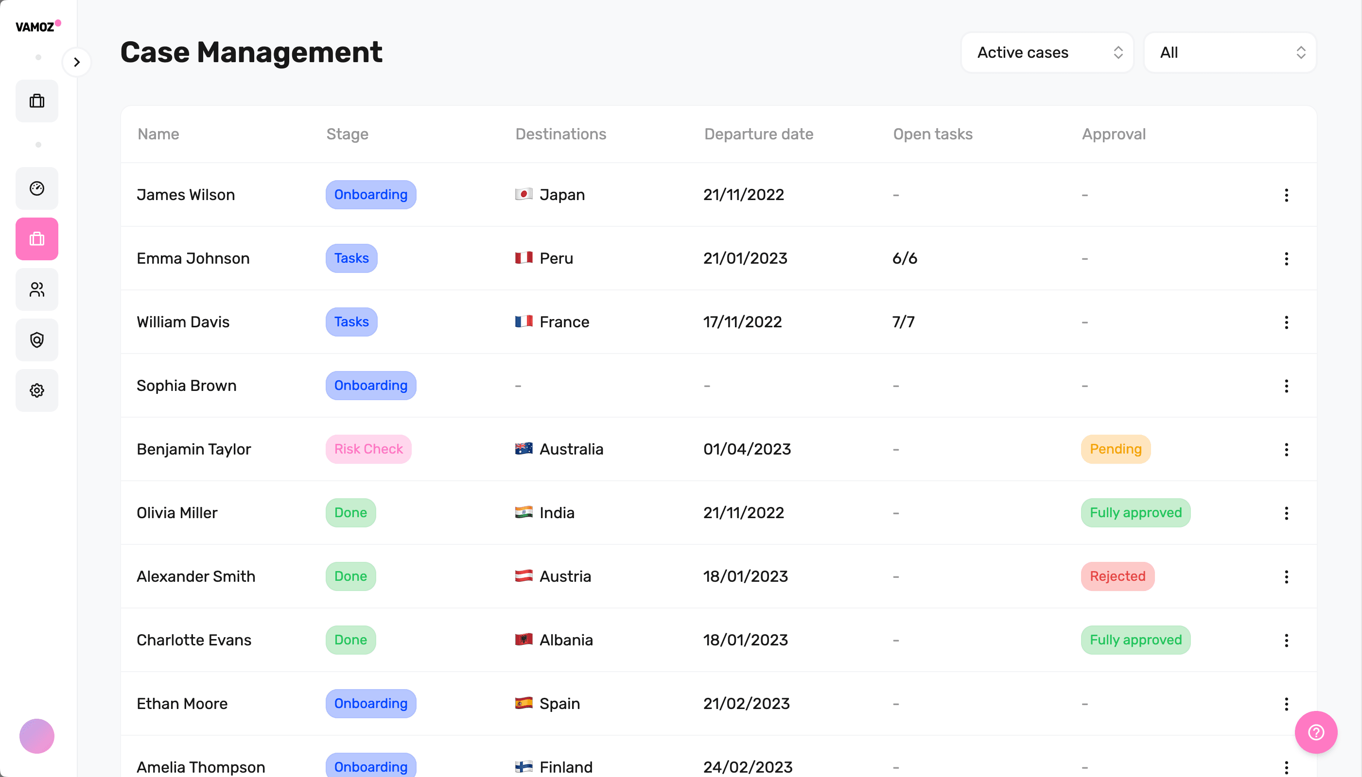Click the three-dot icon on Ethan Moore's row
1362x777 pixels.
point(1287,704)
